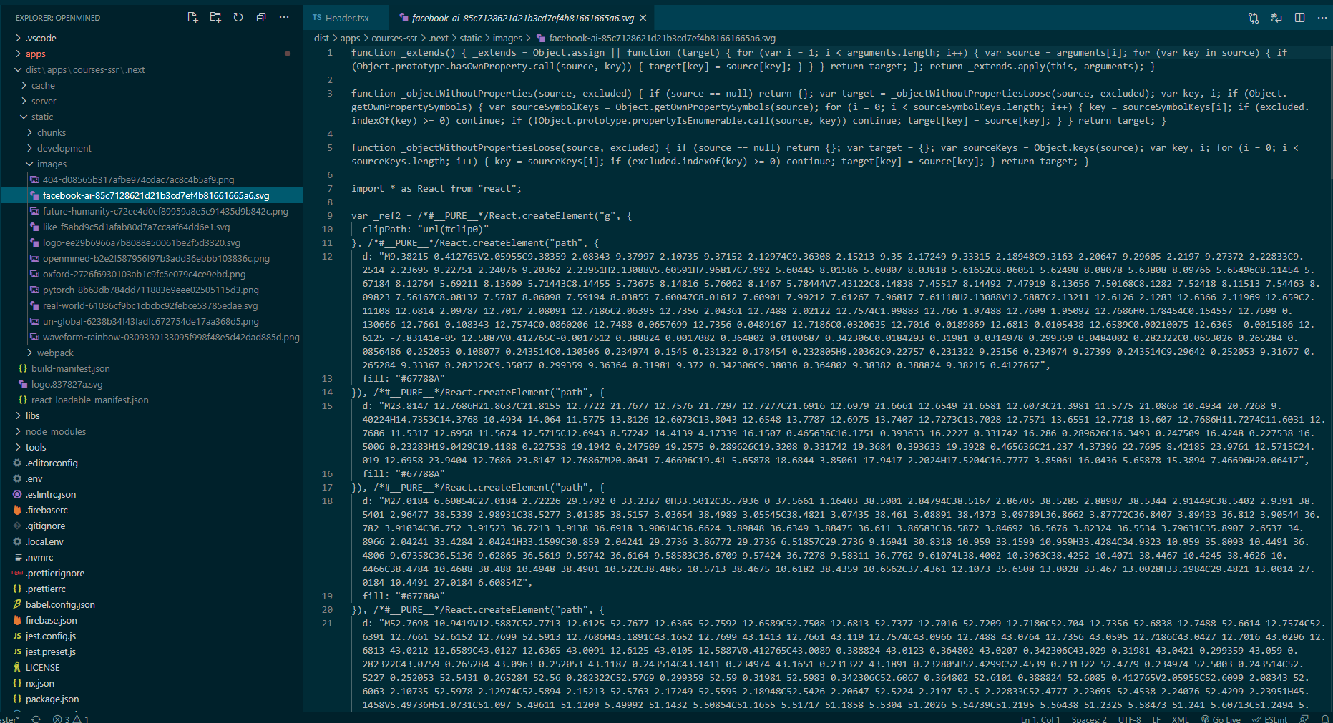Click the 'static' breadcrumb segment
This screenshot has width=1333, height=723.
tap(470, 39)
